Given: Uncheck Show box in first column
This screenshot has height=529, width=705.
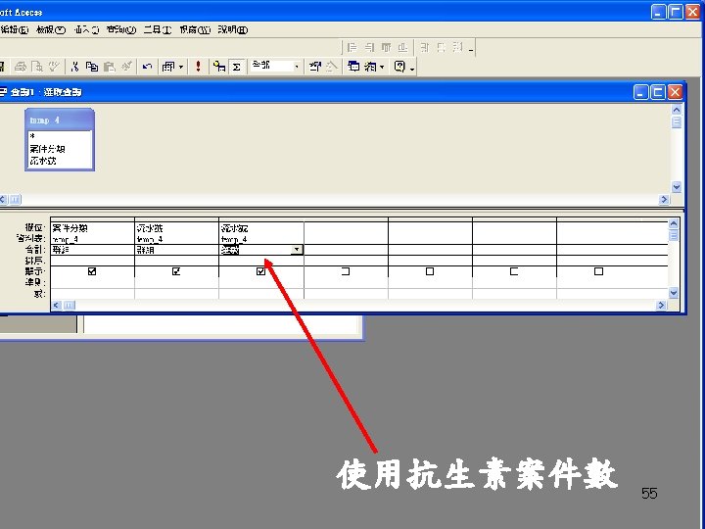Looking at the screenshot, I should coord(92,271).
